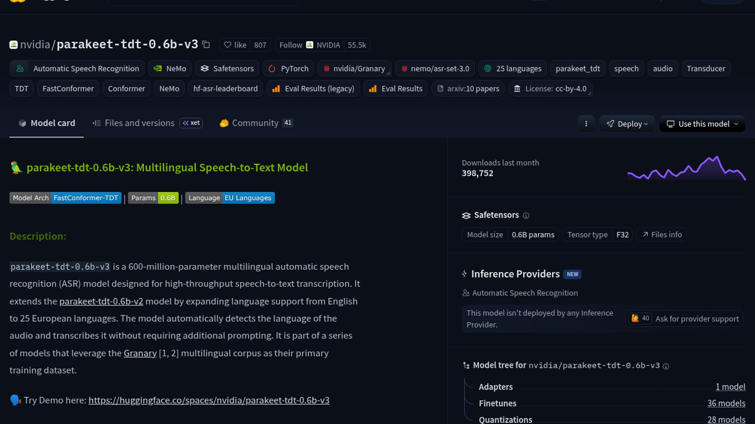This screenshot has width=755, height=424.
Task: Click the Eval Results chart tag
Action: point(396,89)
